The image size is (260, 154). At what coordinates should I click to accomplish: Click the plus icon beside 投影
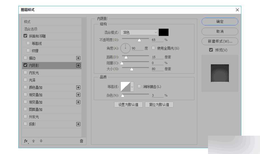(78, 124)
